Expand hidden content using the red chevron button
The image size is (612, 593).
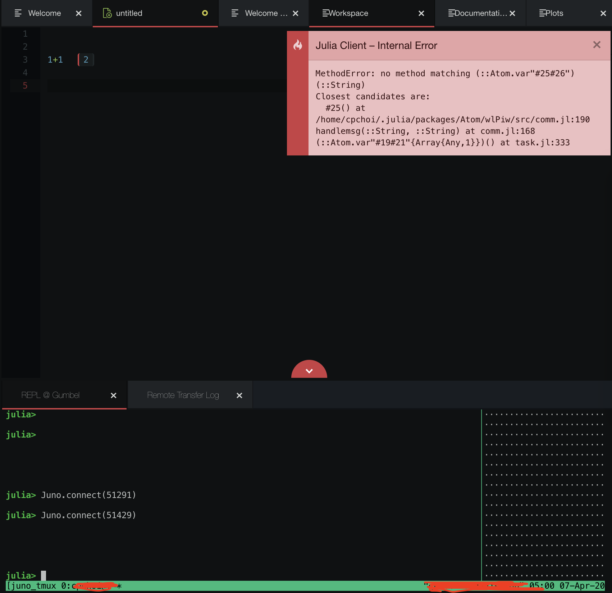click(309, 371)
